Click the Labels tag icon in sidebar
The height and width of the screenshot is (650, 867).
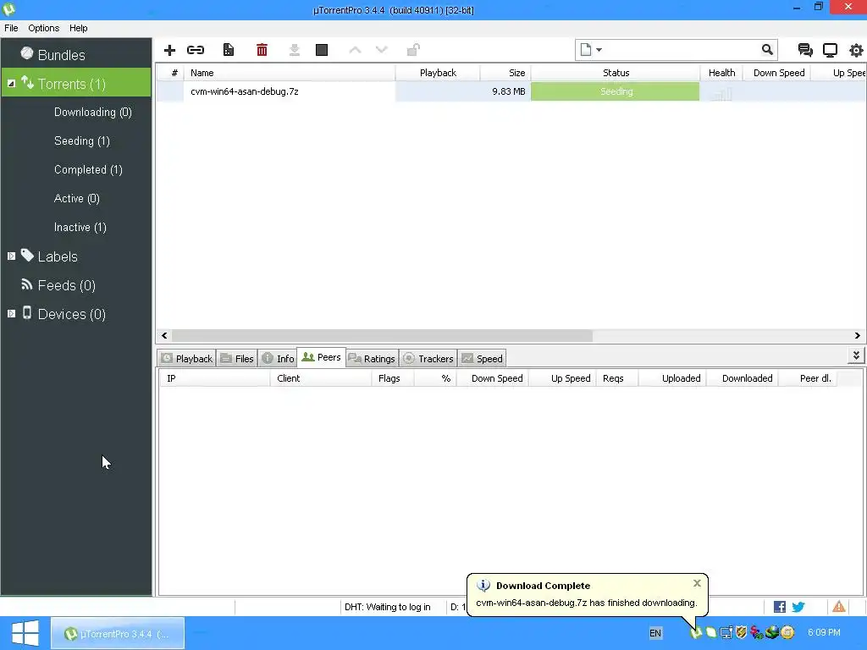tap(27, 256)
